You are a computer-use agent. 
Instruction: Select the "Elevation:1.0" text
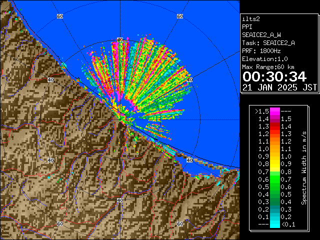pos(265,59)
